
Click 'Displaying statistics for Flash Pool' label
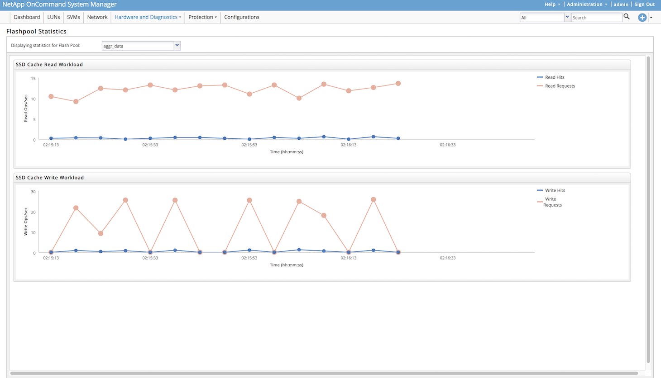(x=46, y=45)
